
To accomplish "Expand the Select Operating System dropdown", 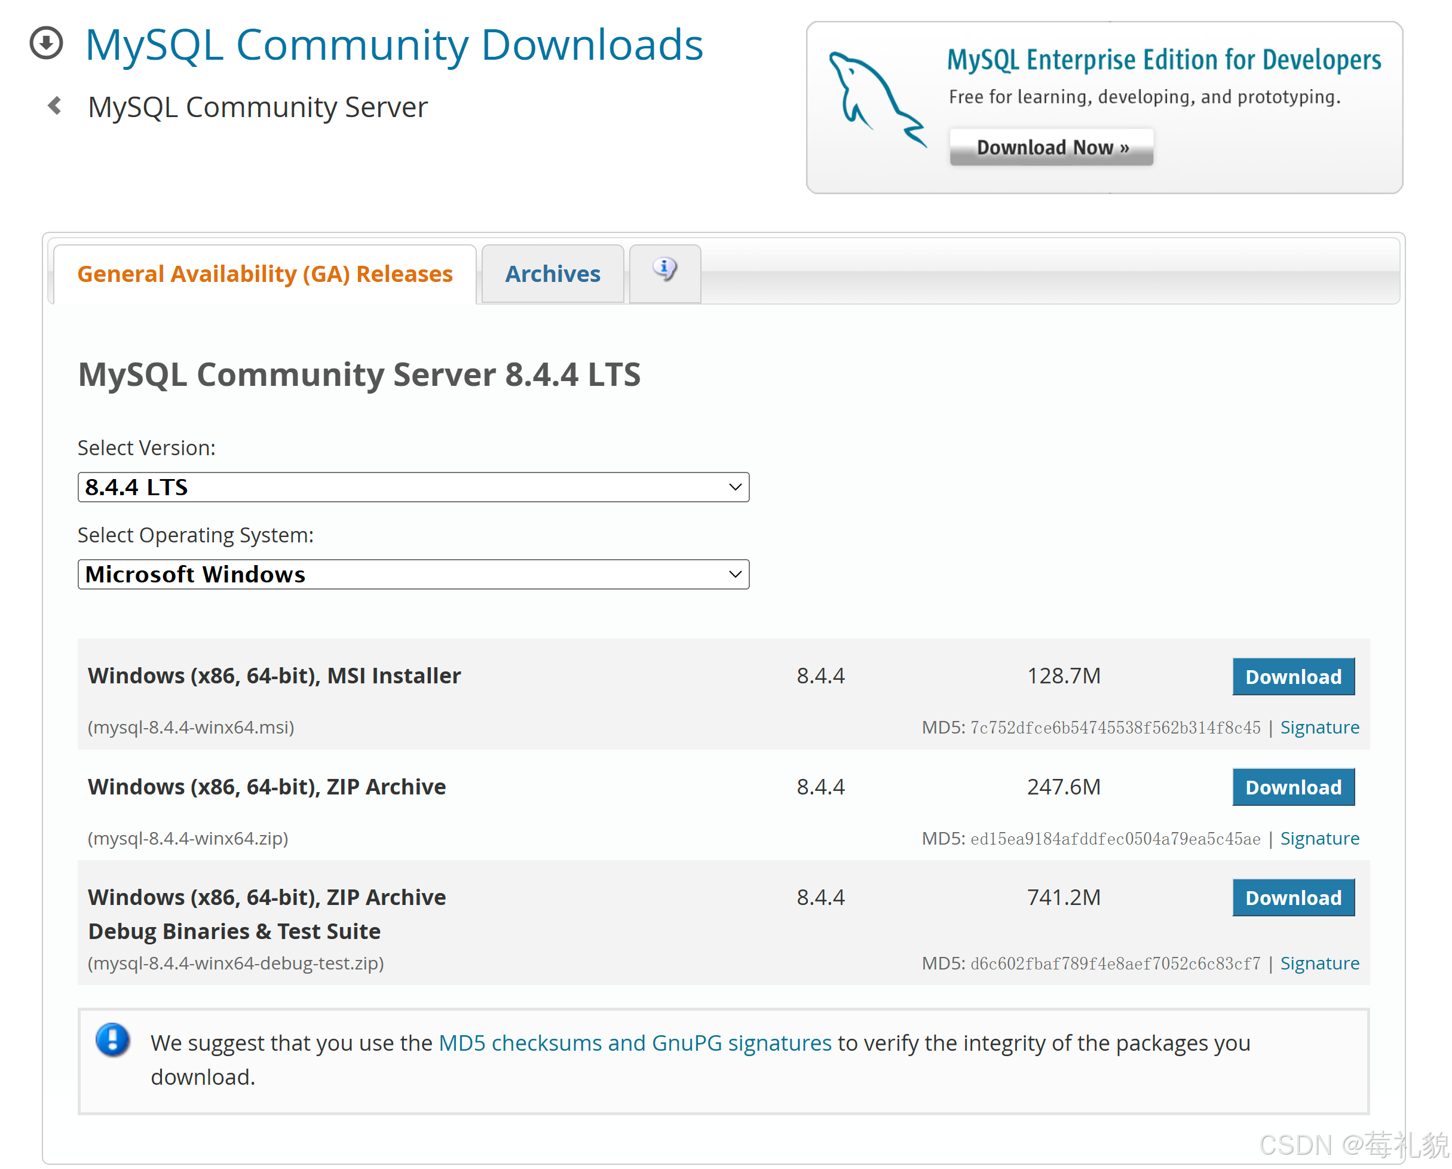I will tap(413, 575).
